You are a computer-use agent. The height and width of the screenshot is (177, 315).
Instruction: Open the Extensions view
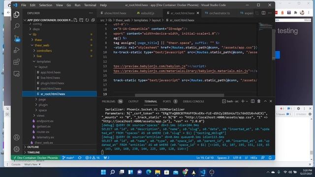pos(16,62)
